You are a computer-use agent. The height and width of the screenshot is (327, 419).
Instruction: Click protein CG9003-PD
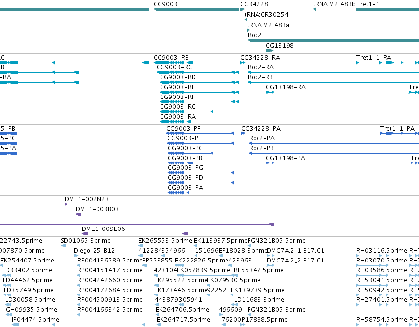[186, 178]
